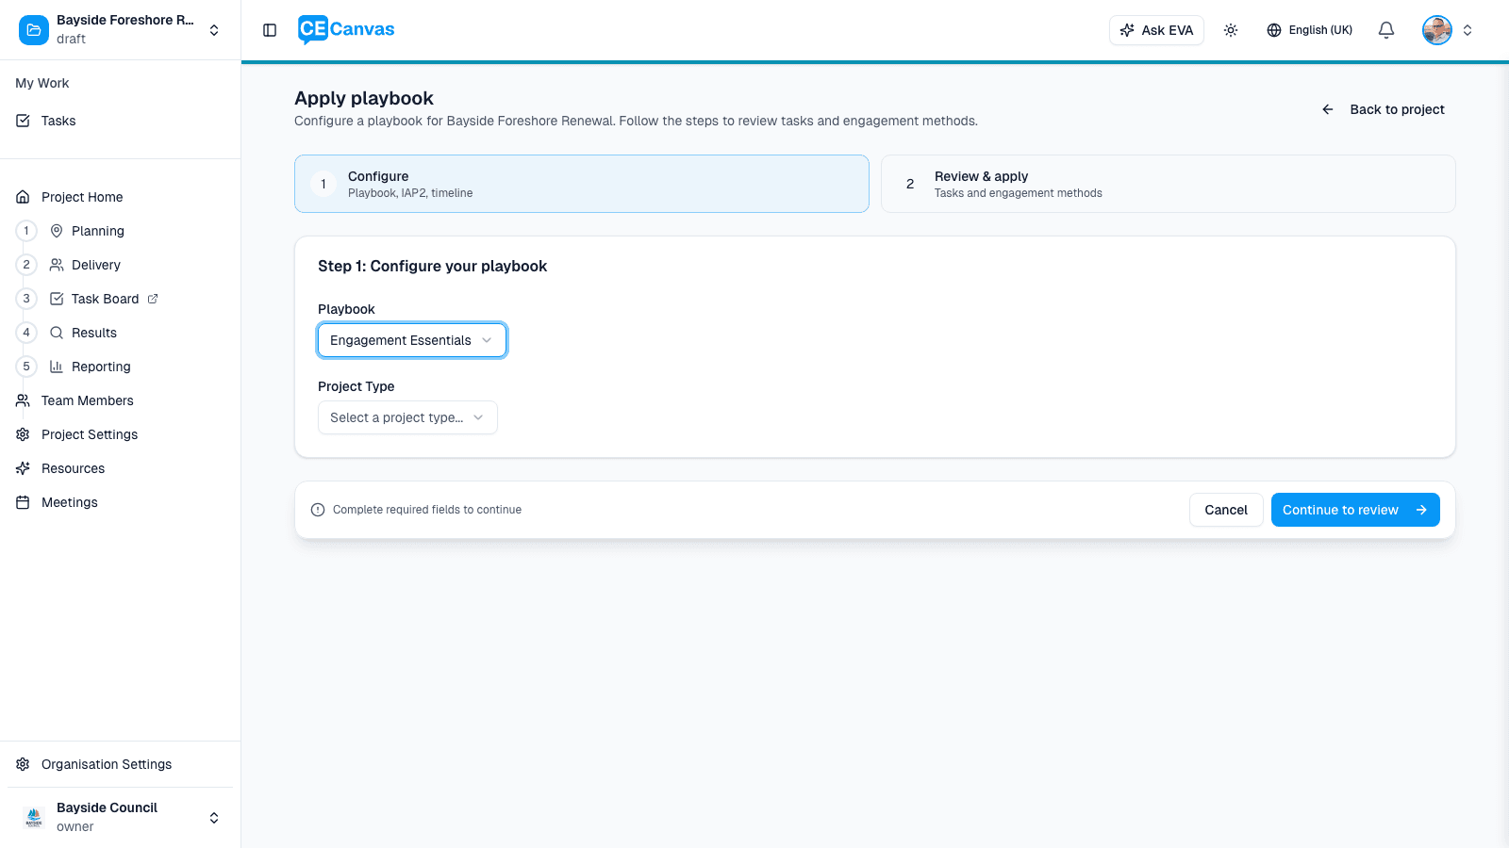
Task: Toggle light/dark theme with the sun icon
Action: 1231,29
